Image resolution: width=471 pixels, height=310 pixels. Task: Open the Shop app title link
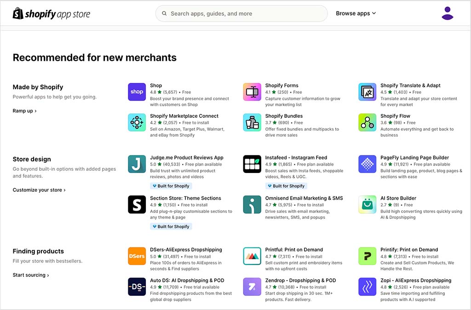click(x=156, y=86)
